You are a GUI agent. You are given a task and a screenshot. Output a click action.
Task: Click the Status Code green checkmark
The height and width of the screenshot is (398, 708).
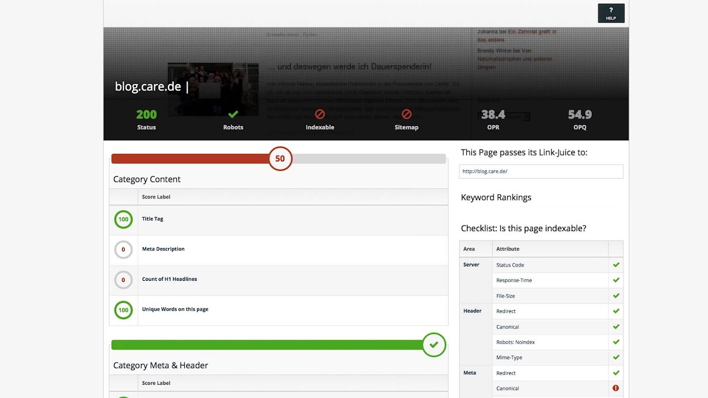pos(616,265)
